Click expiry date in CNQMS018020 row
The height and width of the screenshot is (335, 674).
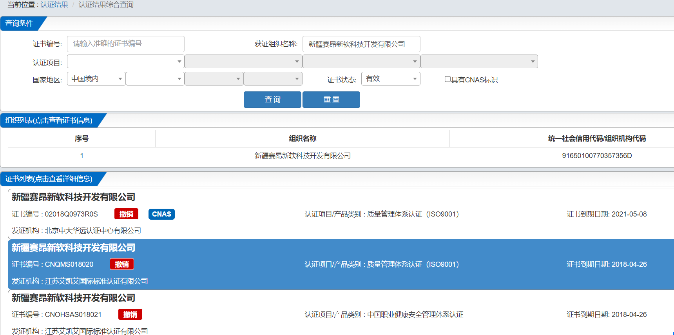click(x=629, y=264)
